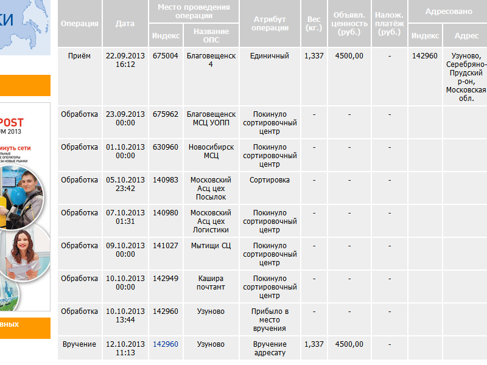Click the 'Адрес' subheader cell

pos(466,35)
